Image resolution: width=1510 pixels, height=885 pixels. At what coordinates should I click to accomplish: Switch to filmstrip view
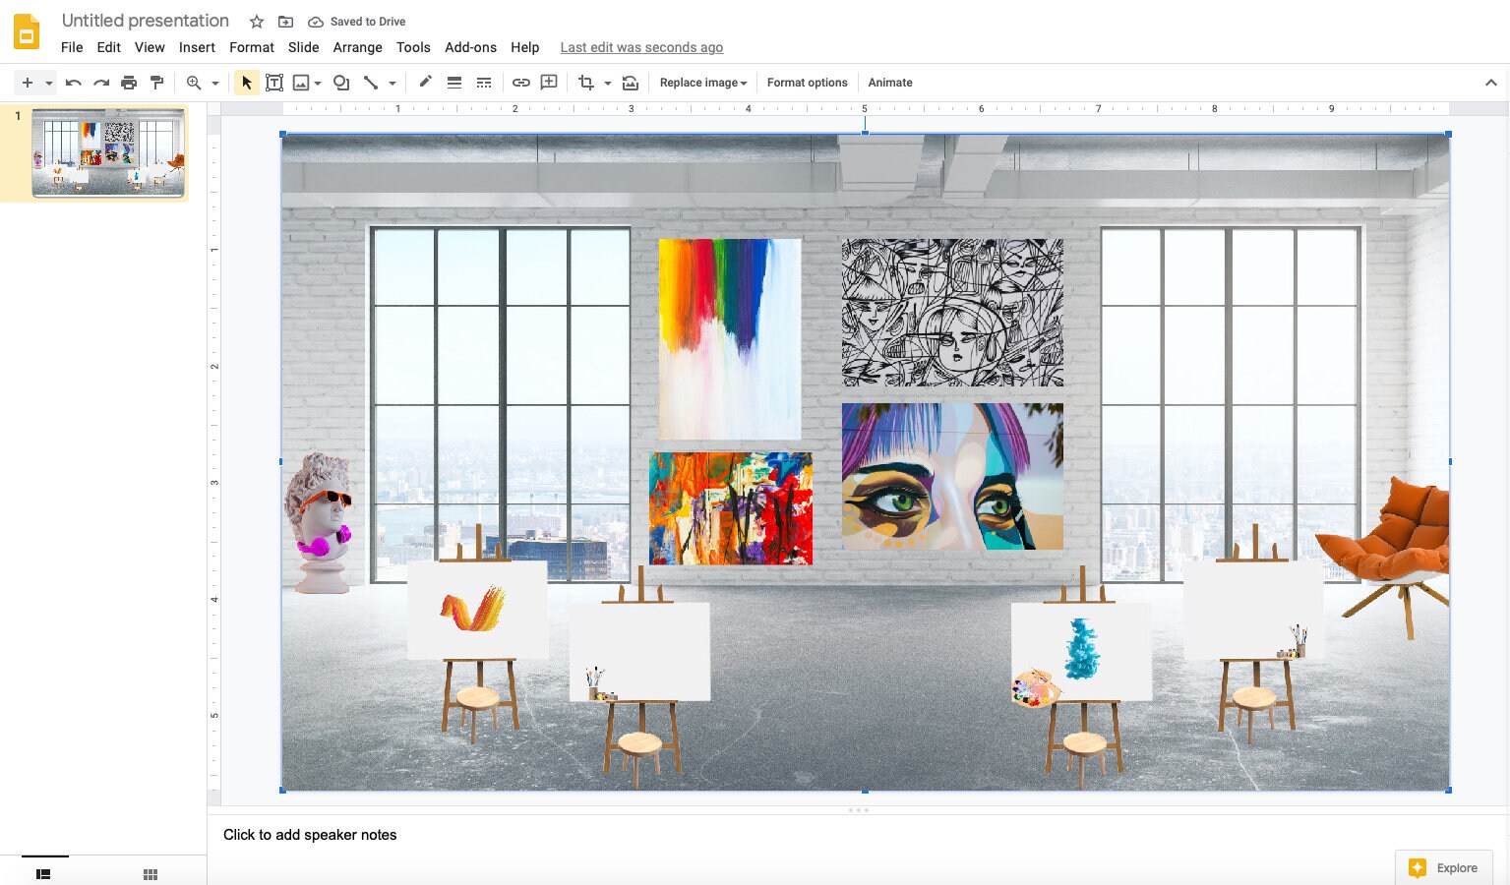coord(42,873)
